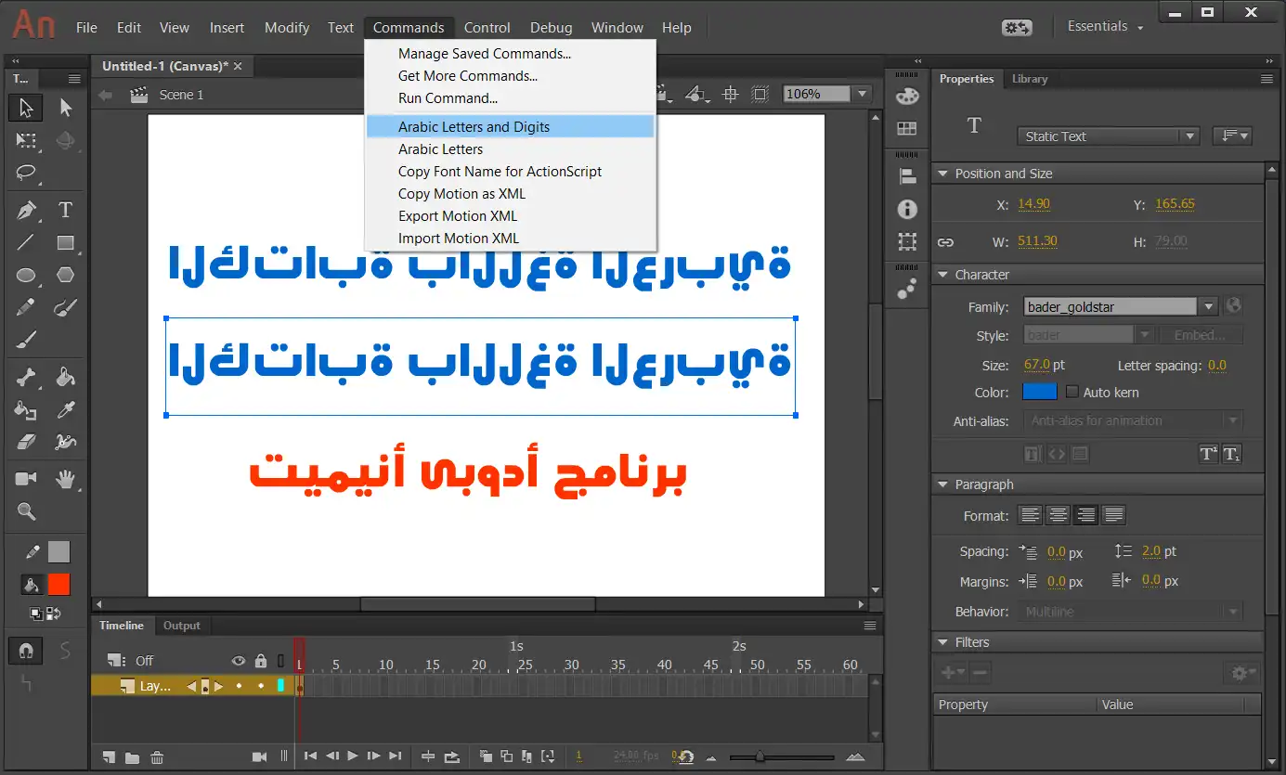
Task: Select the Paint Bucket tool
Action: (x=65, y=377)
